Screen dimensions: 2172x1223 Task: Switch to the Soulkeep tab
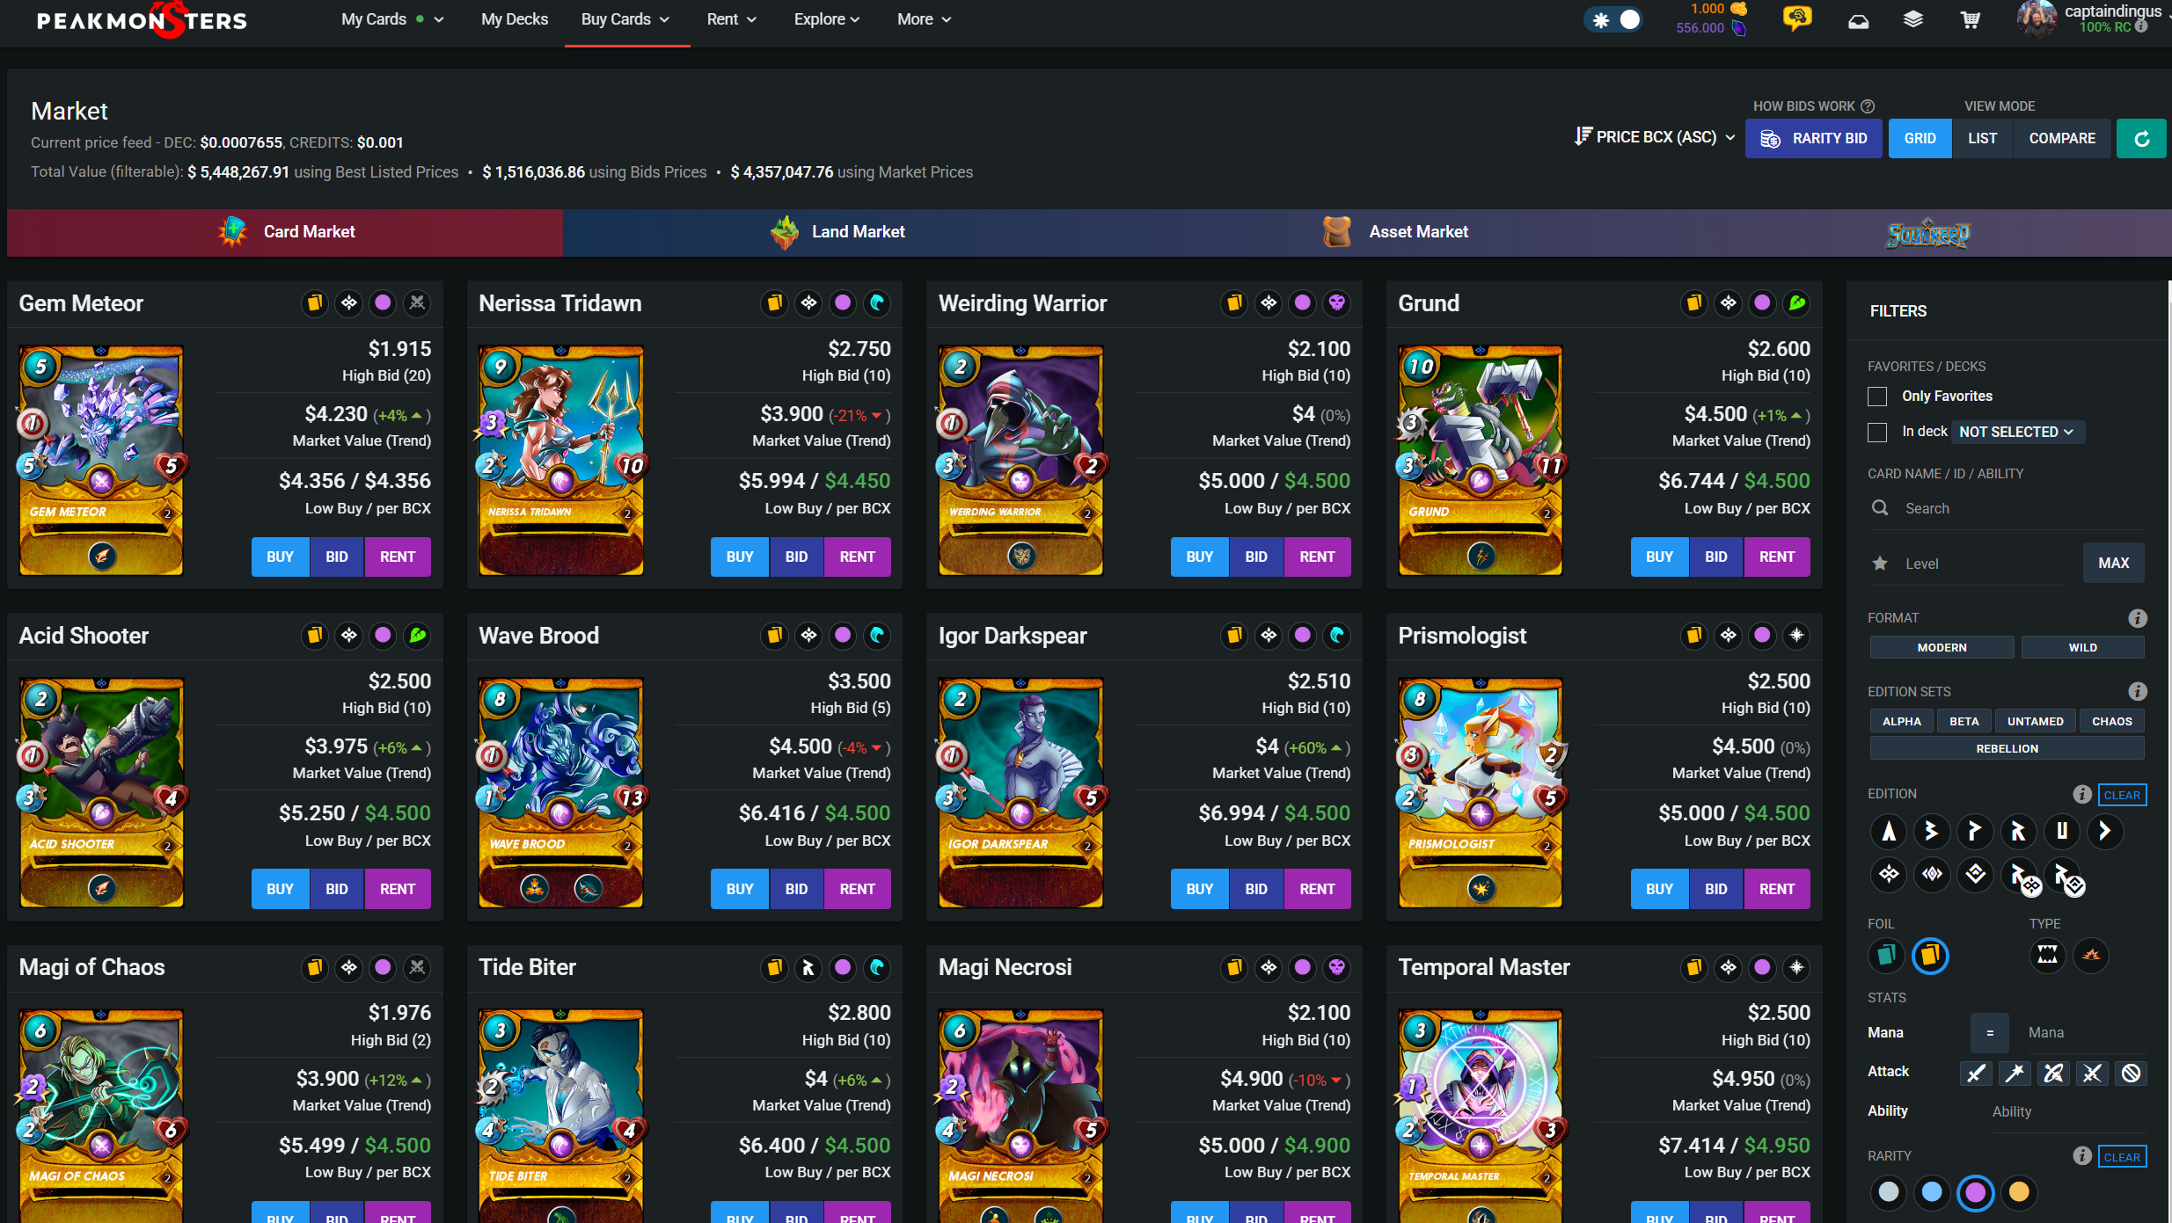click(x=1927, y=233)
